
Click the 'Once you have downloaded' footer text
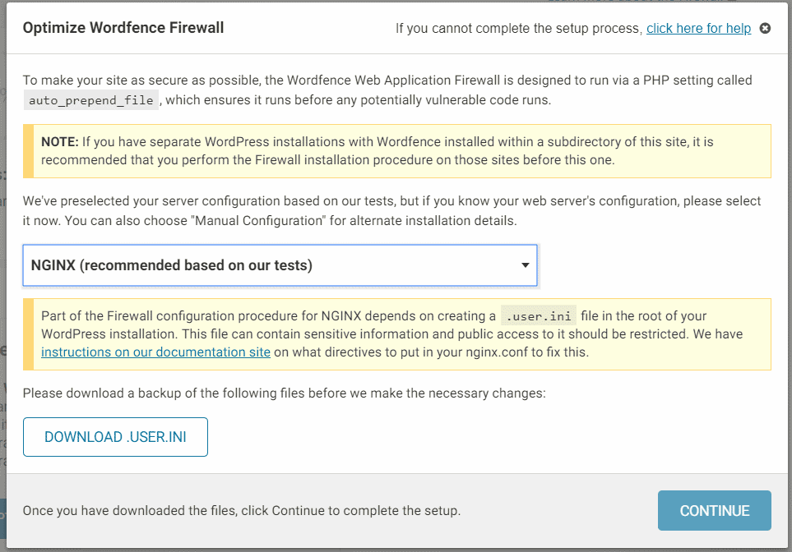point(242,511)
